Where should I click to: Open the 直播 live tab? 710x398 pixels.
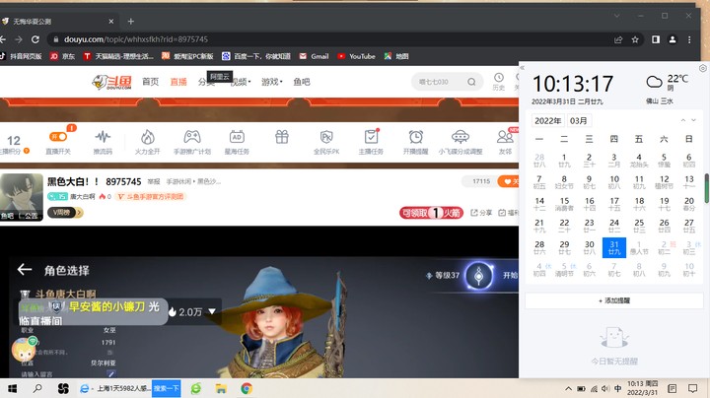(178, 82)
